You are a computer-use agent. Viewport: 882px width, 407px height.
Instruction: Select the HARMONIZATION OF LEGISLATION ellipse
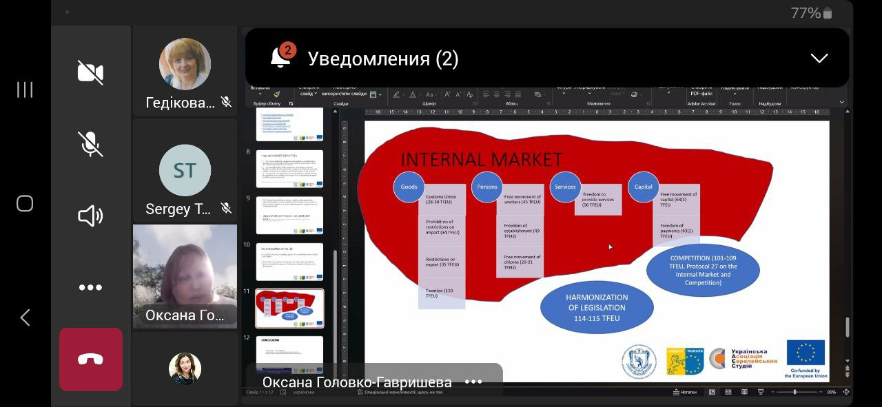pos(597,308)
